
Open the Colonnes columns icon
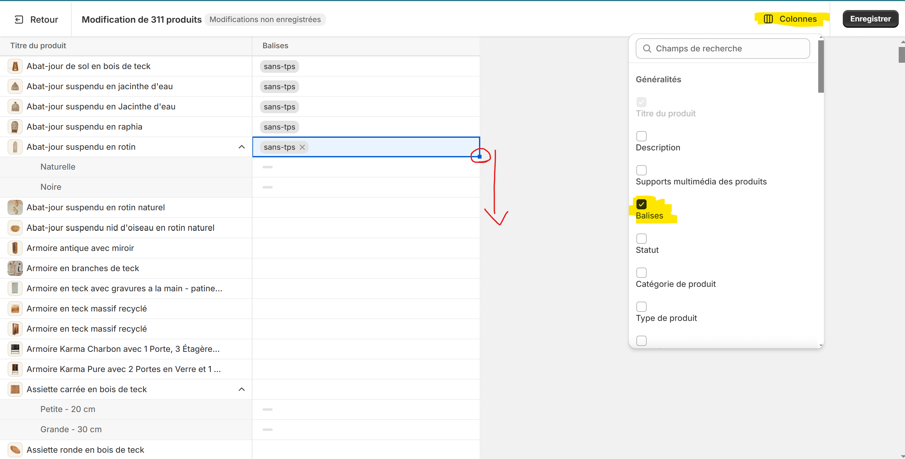[x=768, y=19]
